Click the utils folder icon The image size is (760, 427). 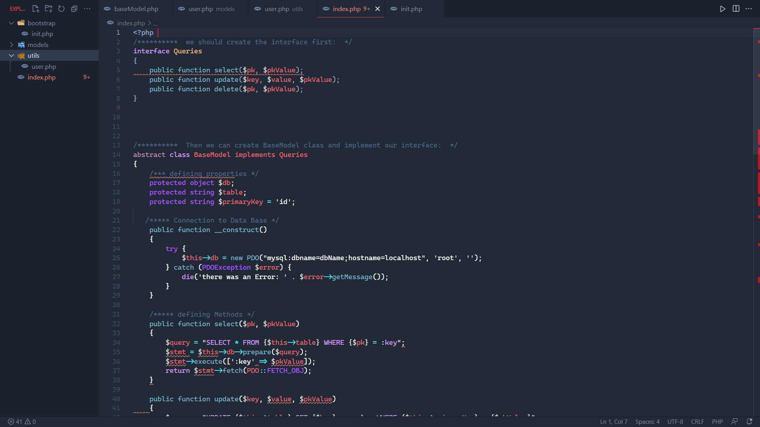click(21, 56)
